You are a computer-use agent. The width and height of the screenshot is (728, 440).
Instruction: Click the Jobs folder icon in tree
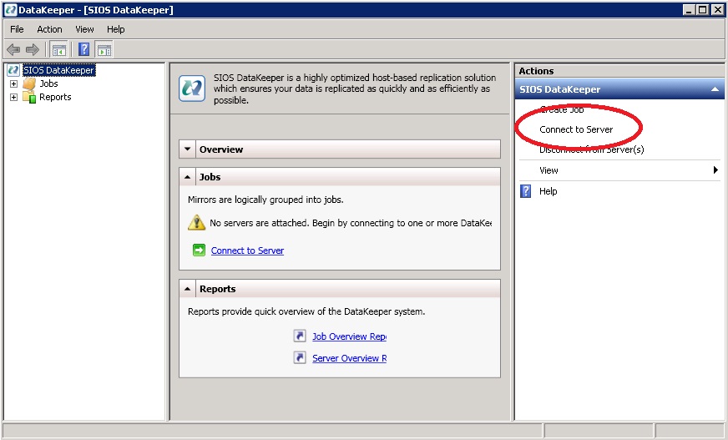coord(29,83)
